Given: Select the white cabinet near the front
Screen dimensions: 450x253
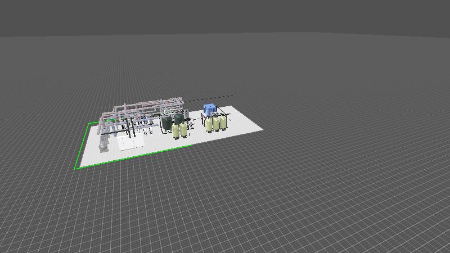Looking at the screenshot, I should 131,143.
